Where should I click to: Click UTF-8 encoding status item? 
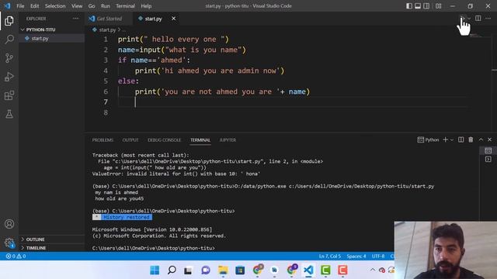[x=378, y=256]
